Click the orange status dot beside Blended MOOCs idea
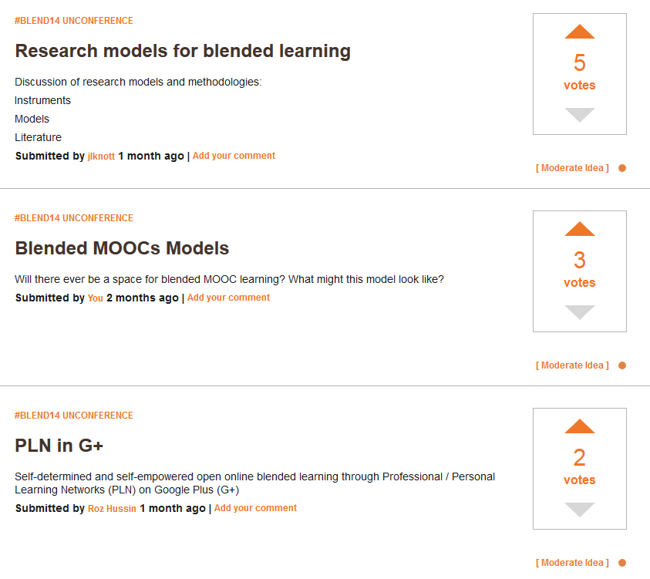 click(x=622, y=365)
